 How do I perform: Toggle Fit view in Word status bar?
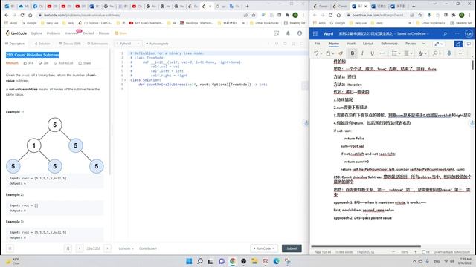click(x=426, y=252)
